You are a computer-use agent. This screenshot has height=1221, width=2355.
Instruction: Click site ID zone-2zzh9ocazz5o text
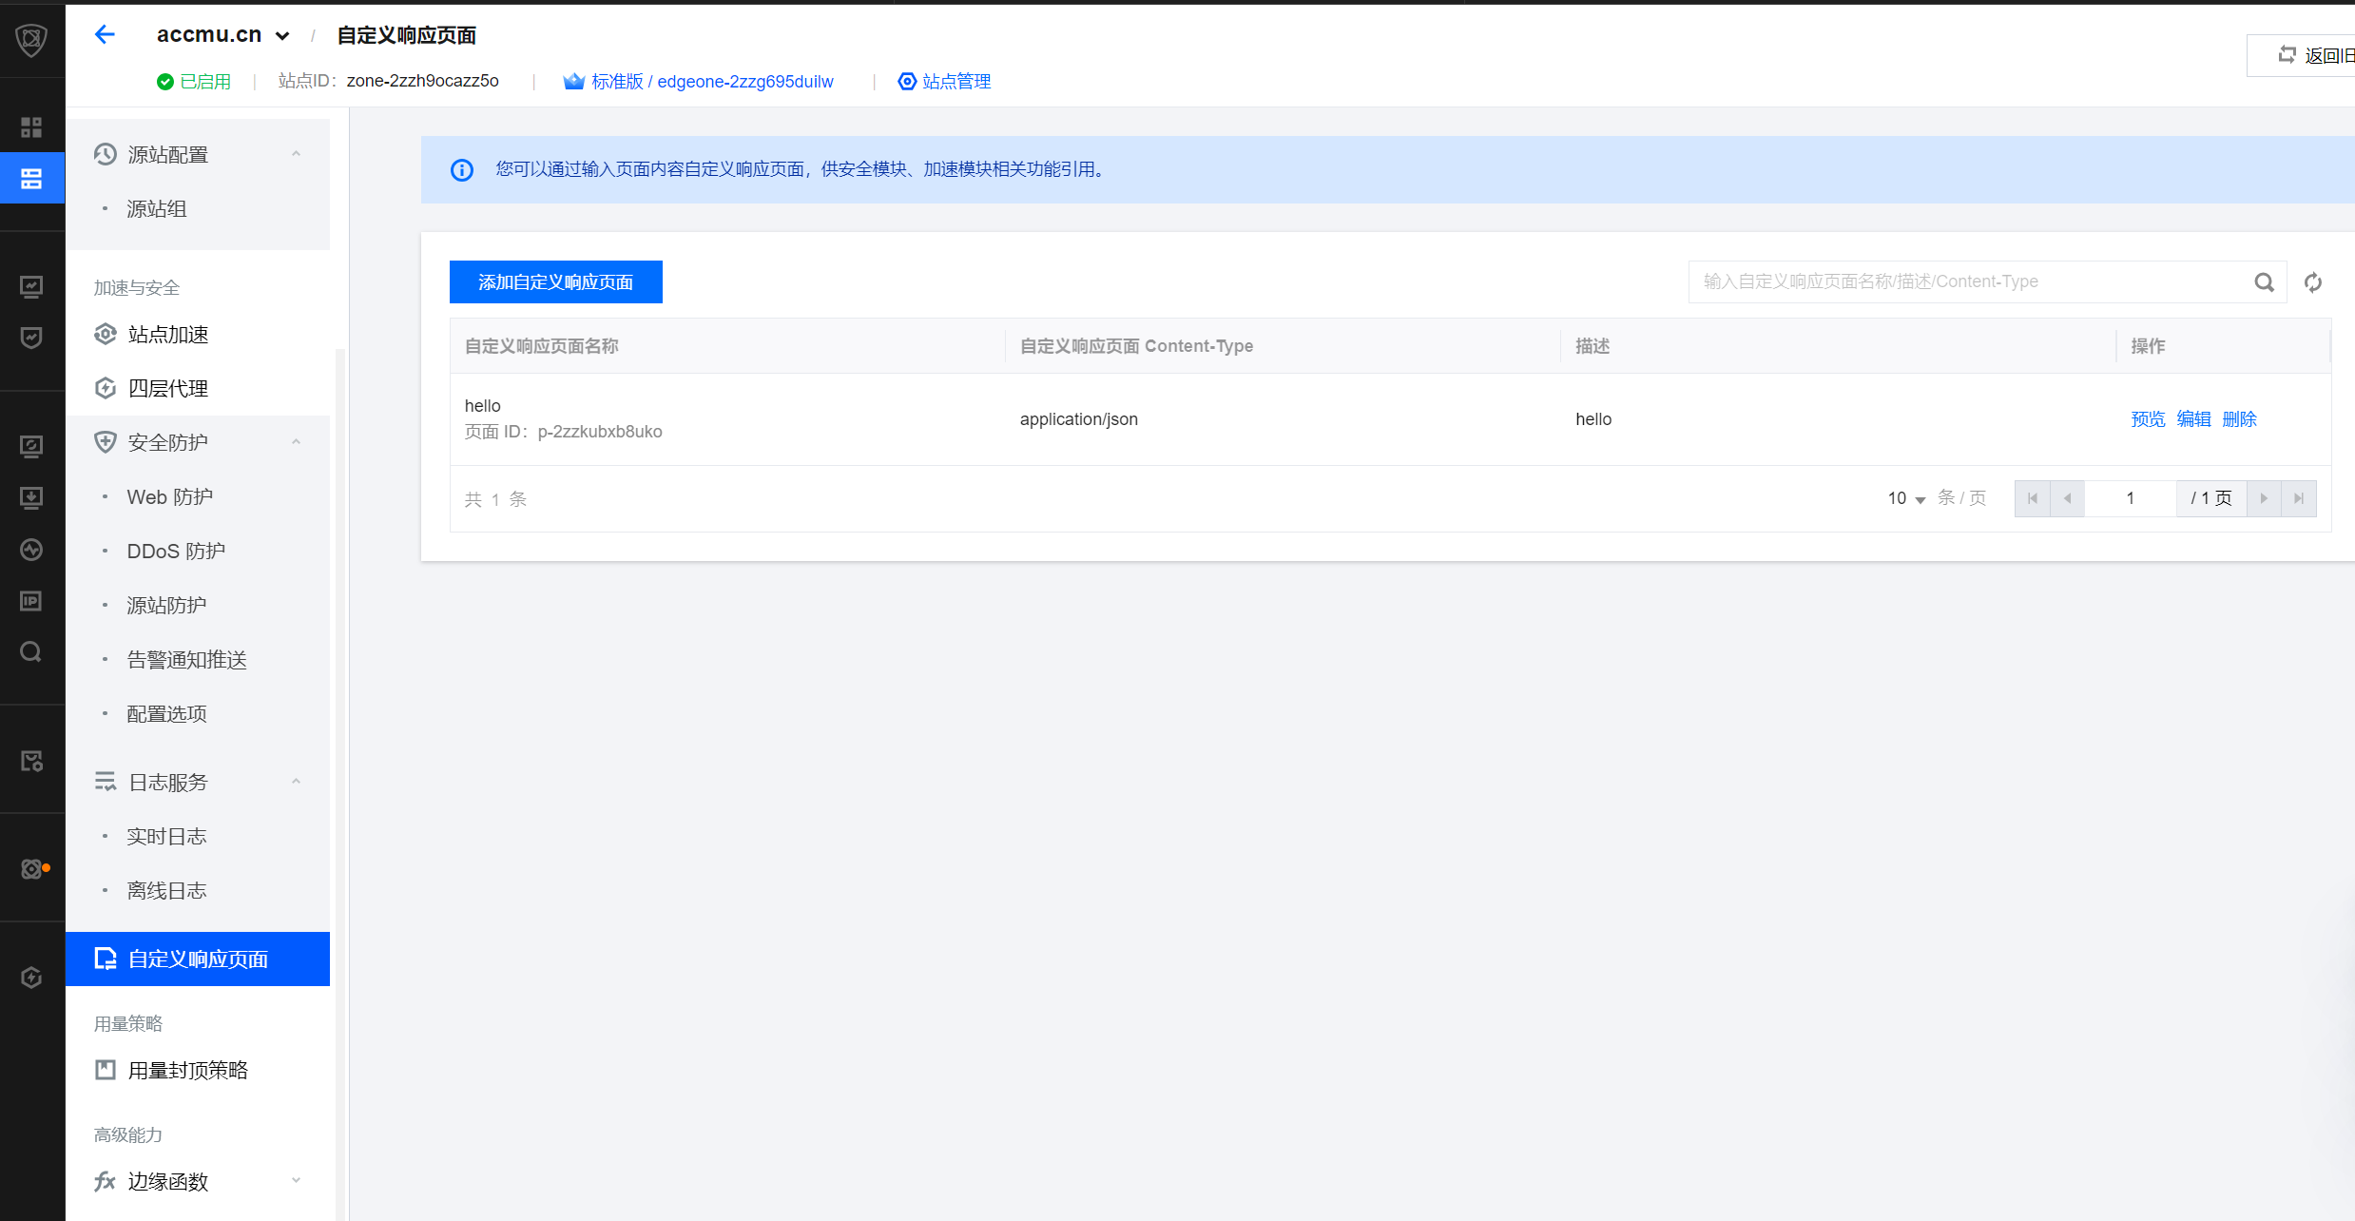(422, 81)
